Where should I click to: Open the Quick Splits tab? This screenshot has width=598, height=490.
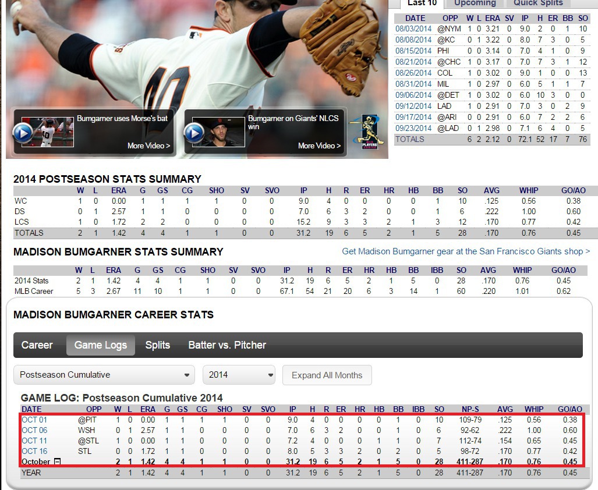pyautogui.click(x=538, y=3)
